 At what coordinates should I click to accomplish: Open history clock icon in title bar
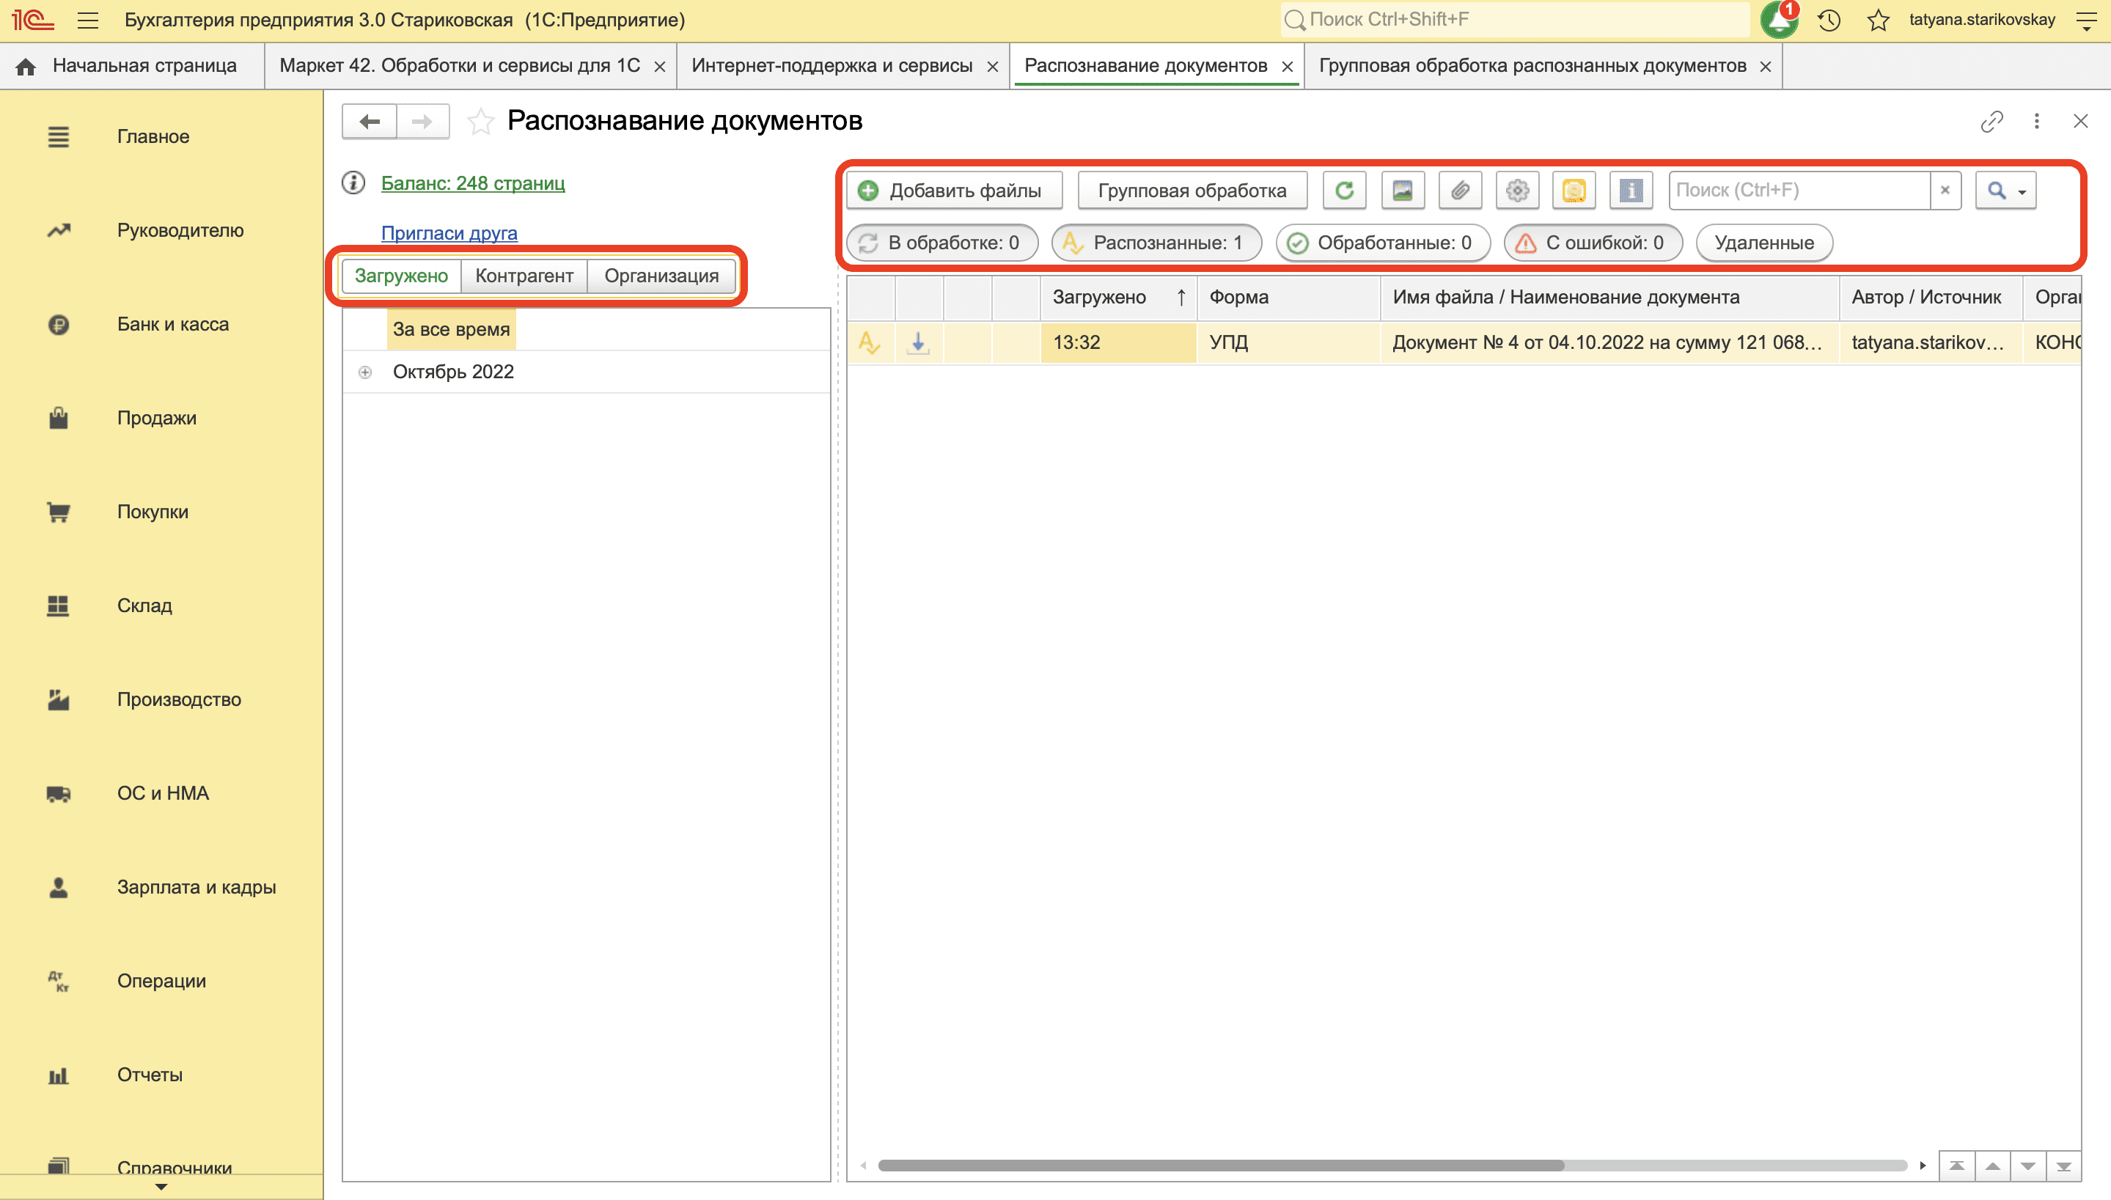1829,20
